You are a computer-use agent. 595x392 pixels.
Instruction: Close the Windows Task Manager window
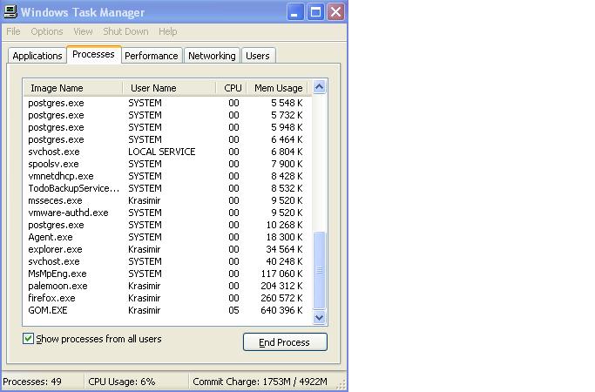(335, 12)
